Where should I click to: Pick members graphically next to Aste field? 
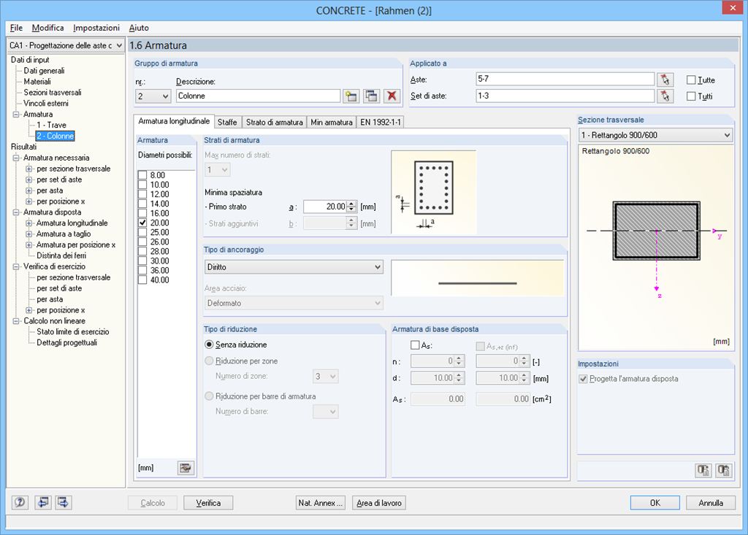[x=665, y=80]
